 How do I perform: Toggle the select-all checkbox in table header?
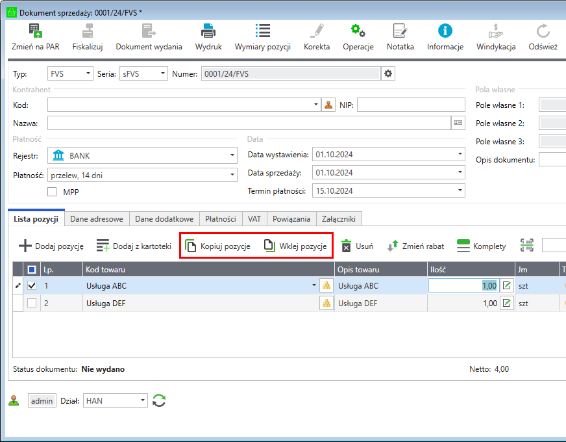[x=32, y=270]
